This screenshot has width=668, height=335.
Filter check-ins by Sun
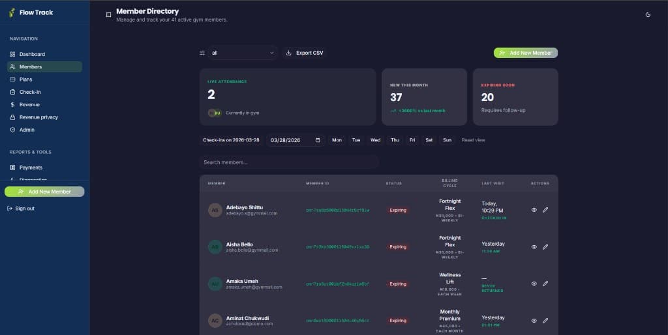tap(447, 140)
